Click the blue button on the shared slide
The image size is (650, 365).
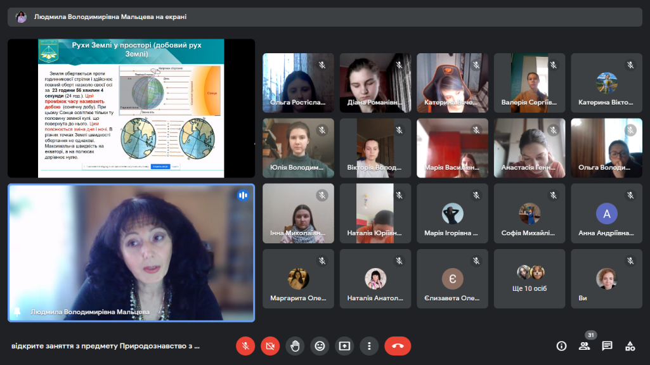[160, 167]
